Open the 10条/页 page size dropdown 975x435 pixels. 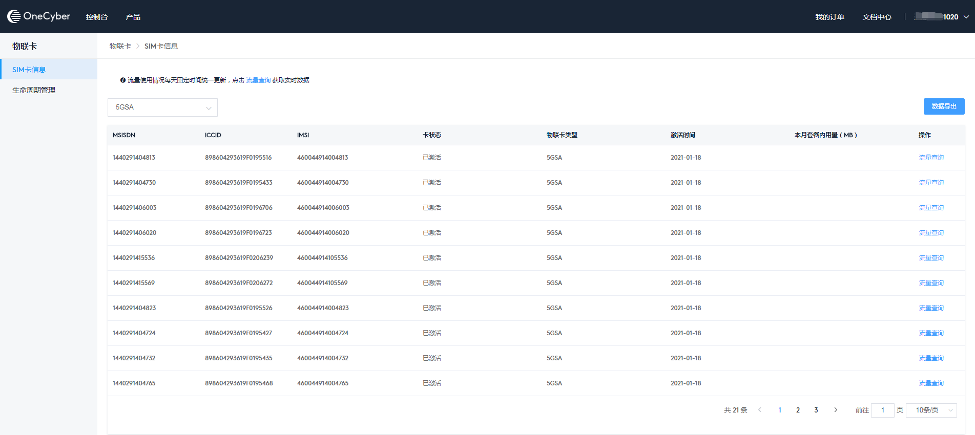click(x=931, y=410)
